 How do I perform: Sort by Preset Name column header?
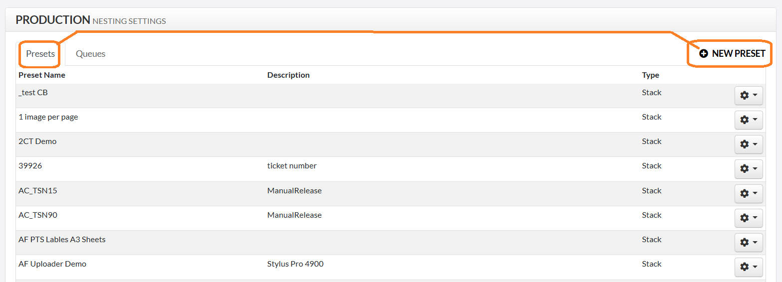click(x=42, y=75)
